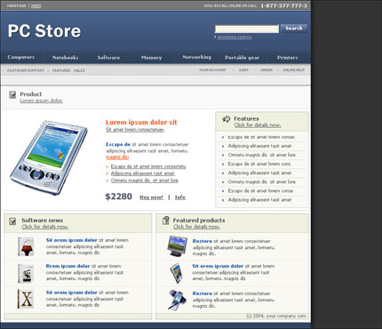Select the camera gadgets product thumbnail
382x329 pixels.
coord(177,300)
